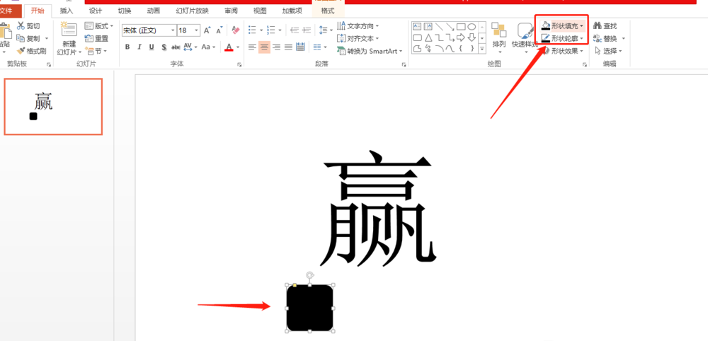Image resolution: width=708 pixels, height=341 pixels.
Task: Switch to the Transitions (切换) tab
Action: click(124, 11)
